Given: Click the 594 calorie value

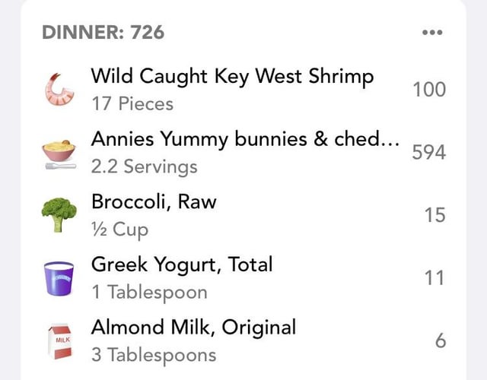Looking at the screenshot, I should [x=429, y=153].
